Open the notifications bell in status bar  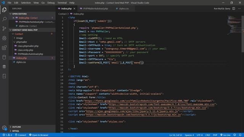coord(240,135)
